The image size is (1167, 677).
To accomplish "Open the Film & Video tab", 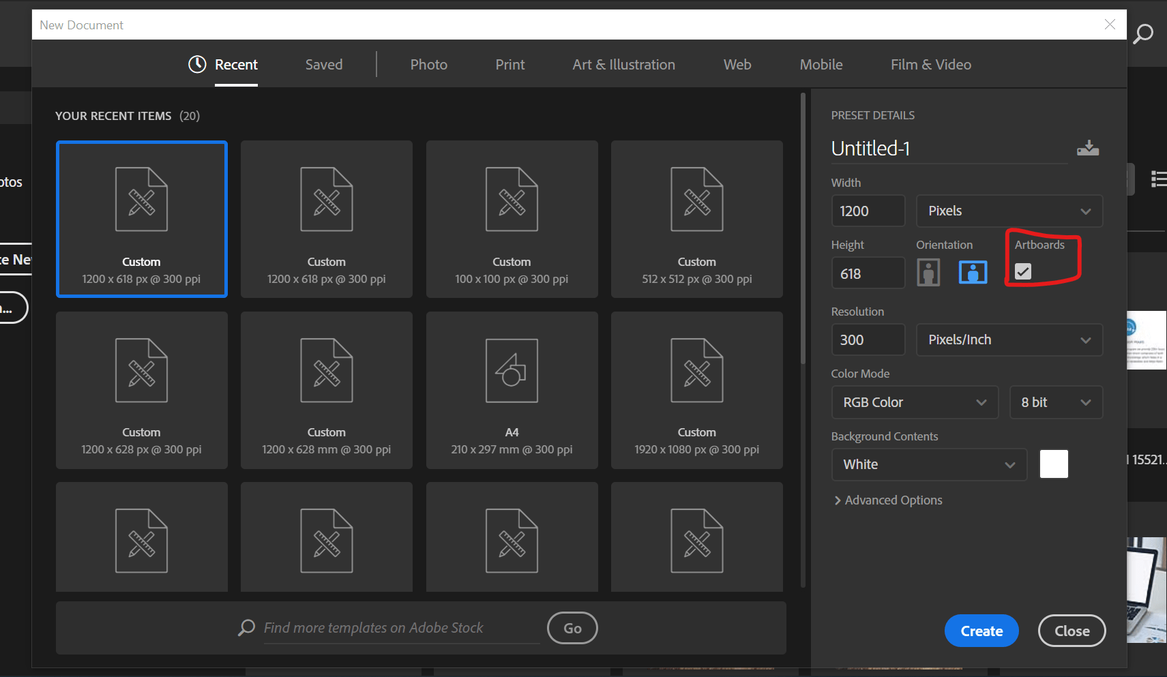I will (931, 65).
